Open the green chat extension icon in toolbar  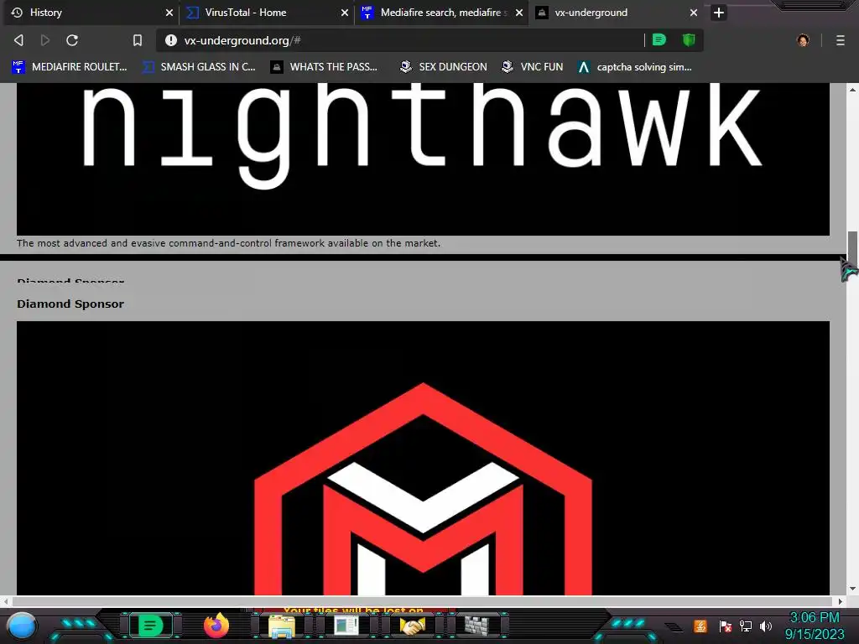coord(659,39)
